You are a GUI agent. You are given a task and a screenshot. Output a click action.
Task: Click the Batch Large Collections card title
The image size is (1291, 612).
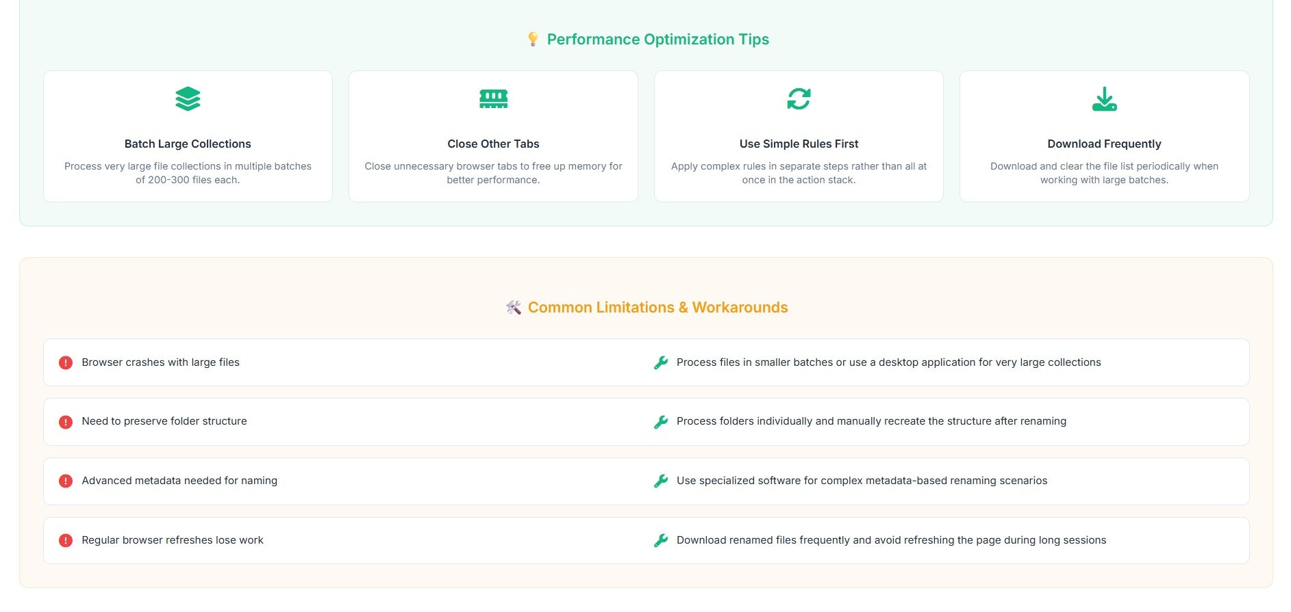click(x=188, y=144)
